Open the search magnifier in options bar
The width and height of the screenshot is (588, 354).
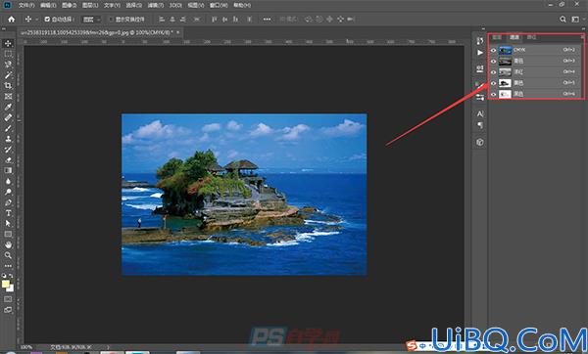point(563,20)
